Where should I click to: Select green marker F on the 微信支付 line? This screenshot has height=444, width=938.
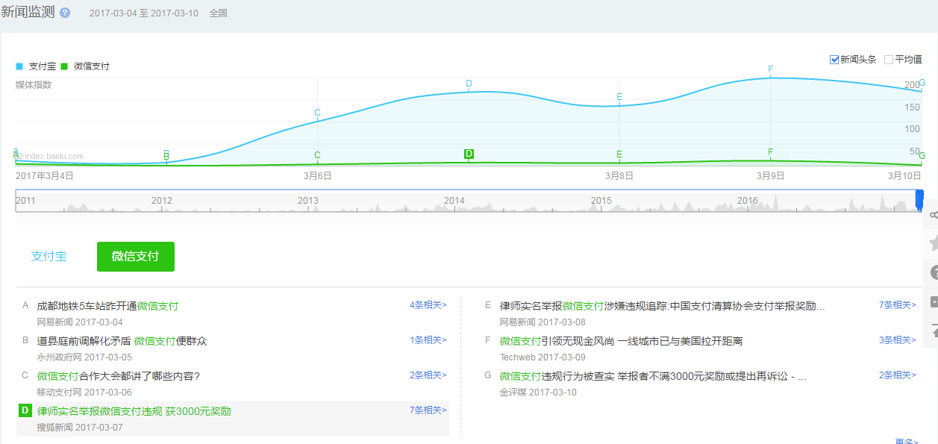(771, 151)
